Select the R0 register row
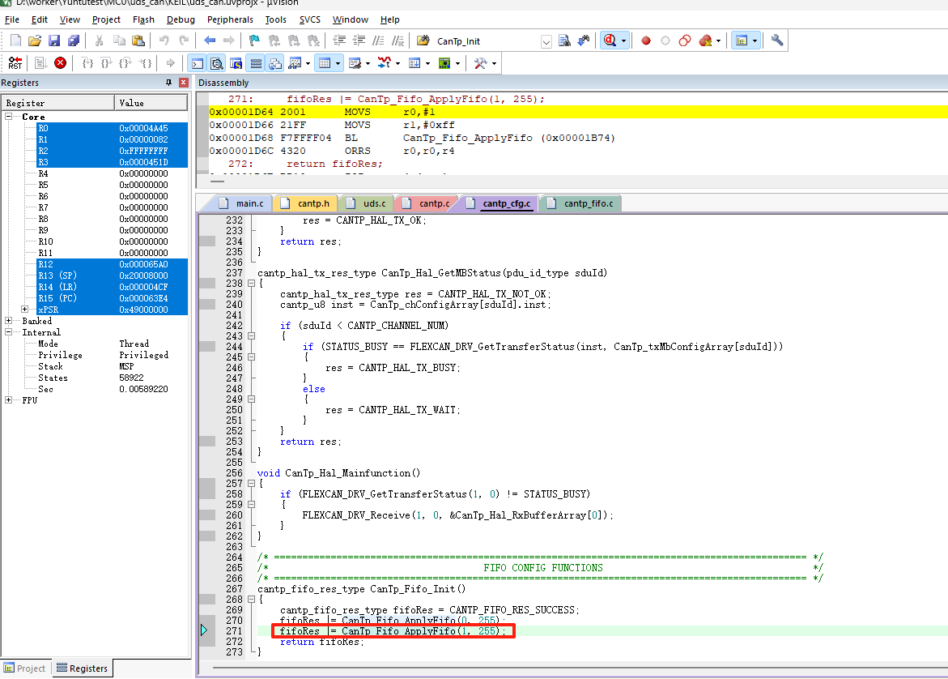 (x=113, y=128)
